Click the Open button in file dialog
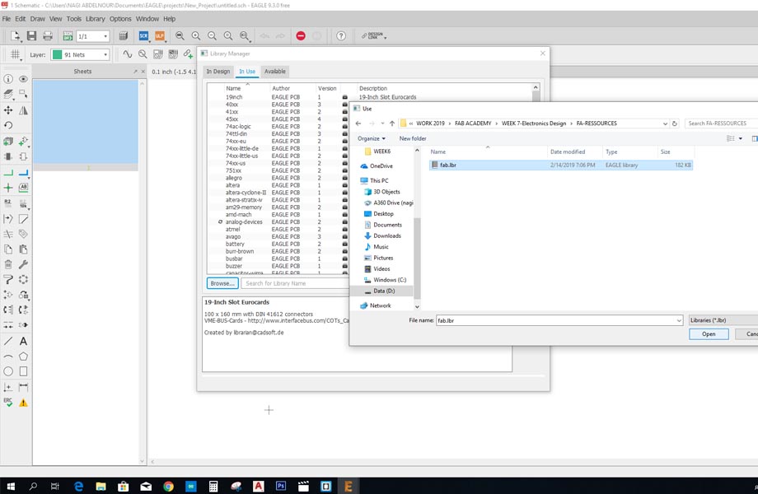 pos(709,334)
